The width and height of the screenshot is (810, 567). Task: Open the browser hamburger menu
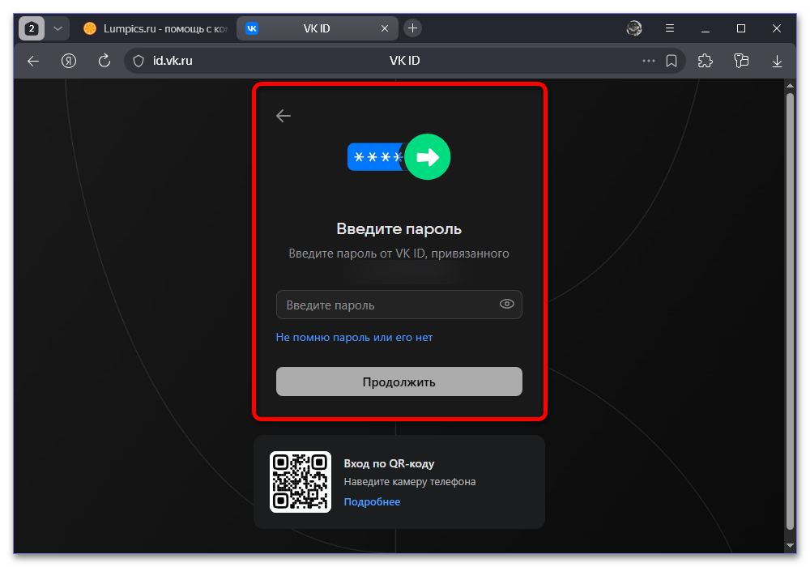tap(670, 28)
